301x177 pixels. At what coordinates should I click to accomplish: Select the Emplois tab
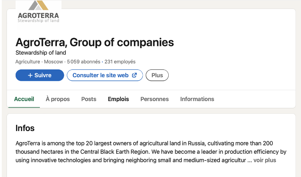click(118, 99)
